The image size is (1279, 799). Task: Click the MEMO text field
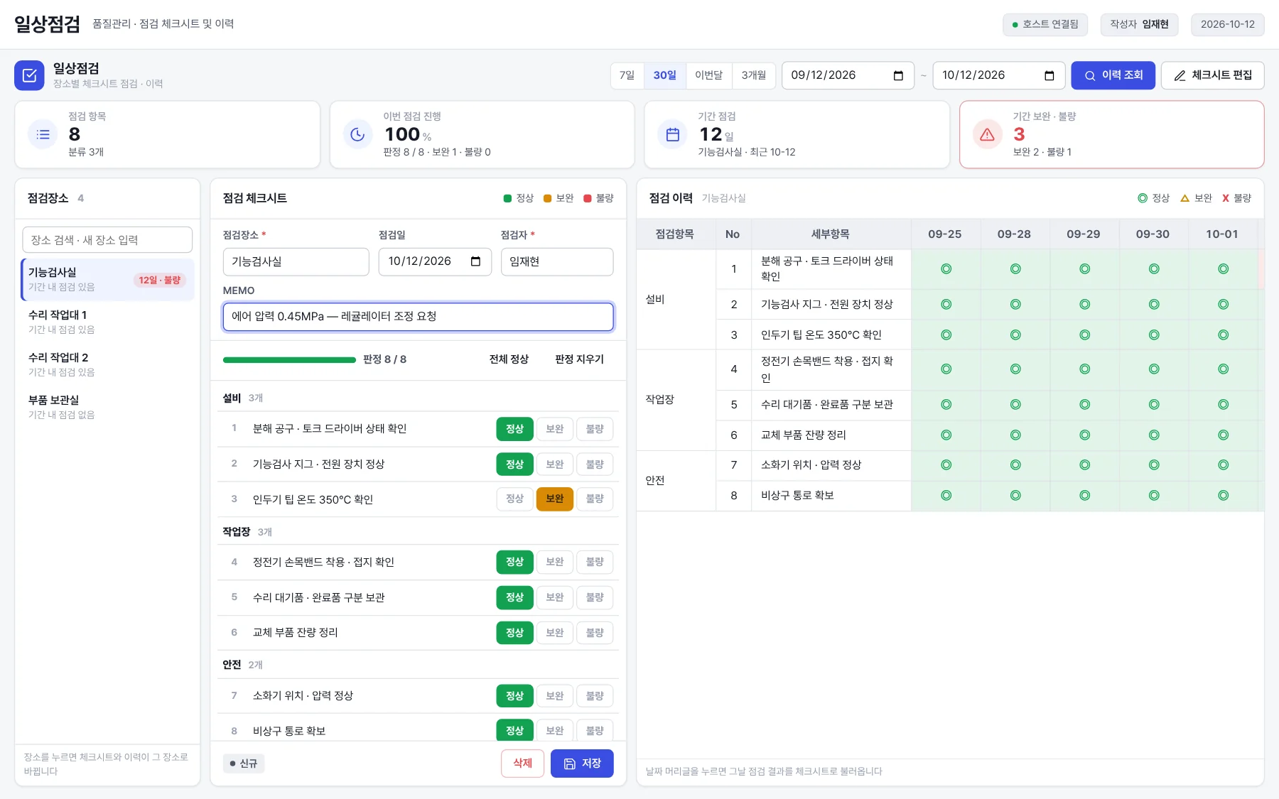[x=419, y=317]
